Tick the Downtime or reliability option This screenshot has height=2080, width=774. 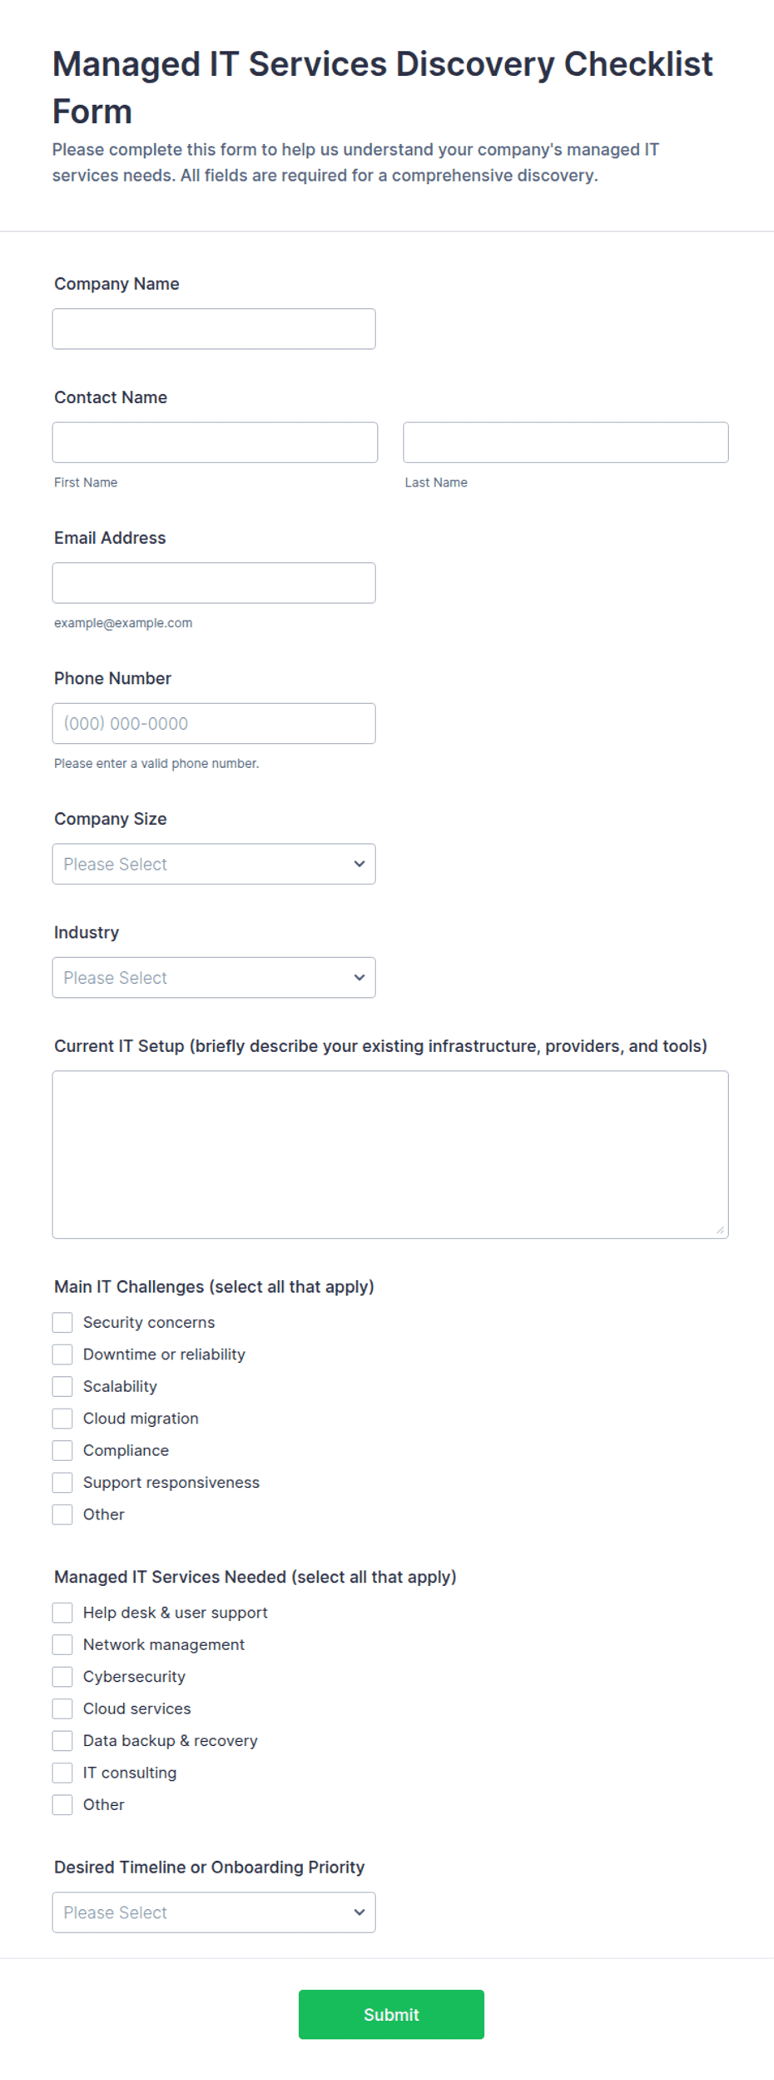(62, 1354)
